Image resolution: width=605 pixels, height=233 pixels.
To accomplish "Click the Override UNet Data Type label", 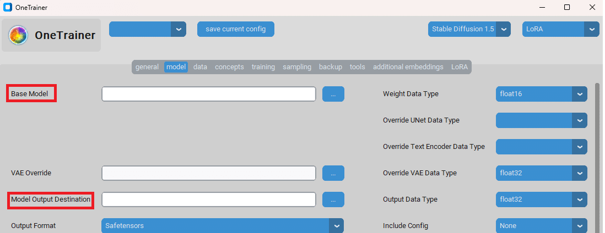I will tap(421, 120).
